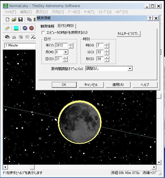The width and height of the screenshot is (165, 178).
Task: Open the ヘルプ(H) menu
Action: 121,12
